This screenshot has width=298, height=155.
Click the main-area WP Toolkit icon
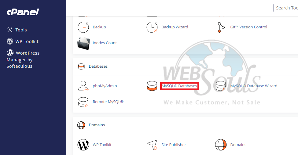click(x=83, y=145)
